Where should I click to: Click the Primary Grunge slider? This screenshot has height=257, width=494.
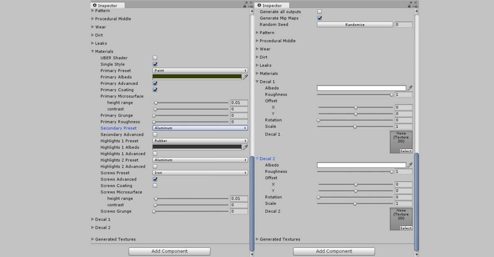pos(191,116)
